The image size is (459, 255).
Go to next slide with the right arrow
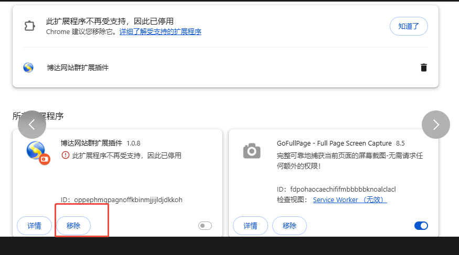coord(435,125)
